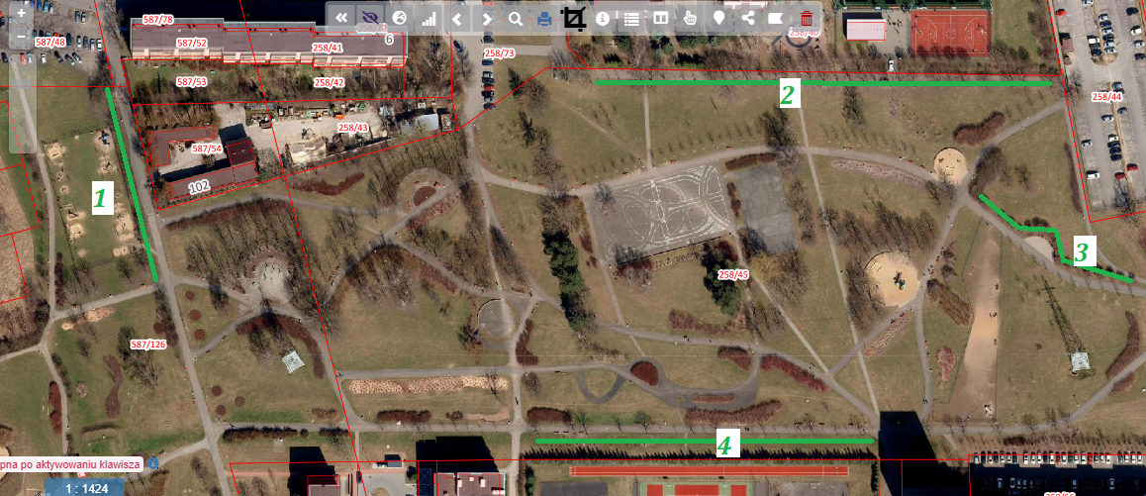
Task: Collapse the toolbar with double-chevron icon
Action: 341,18
